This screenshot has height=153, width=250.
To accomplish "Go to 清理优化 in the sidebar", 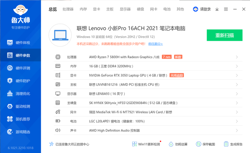I will [20, 94].
